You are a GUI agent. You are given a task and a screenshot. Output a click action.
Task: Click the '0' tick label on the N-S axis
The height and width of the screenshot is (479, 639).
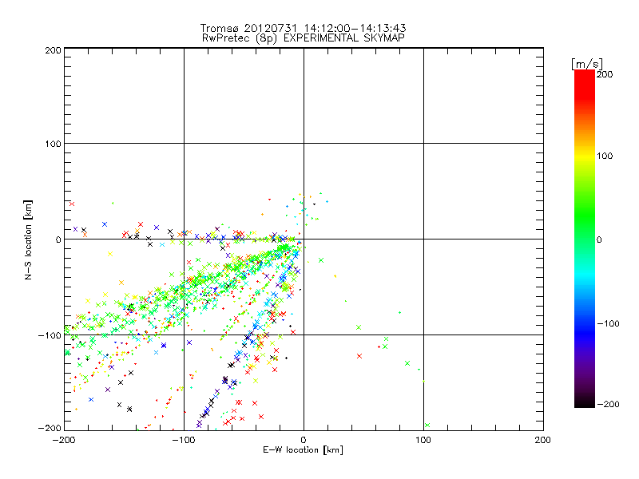click(x=58, y=239)
